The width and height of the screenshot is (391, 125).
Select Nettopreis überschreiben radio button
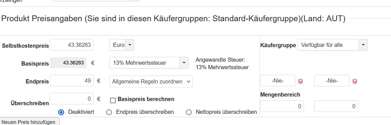point(189,112)
